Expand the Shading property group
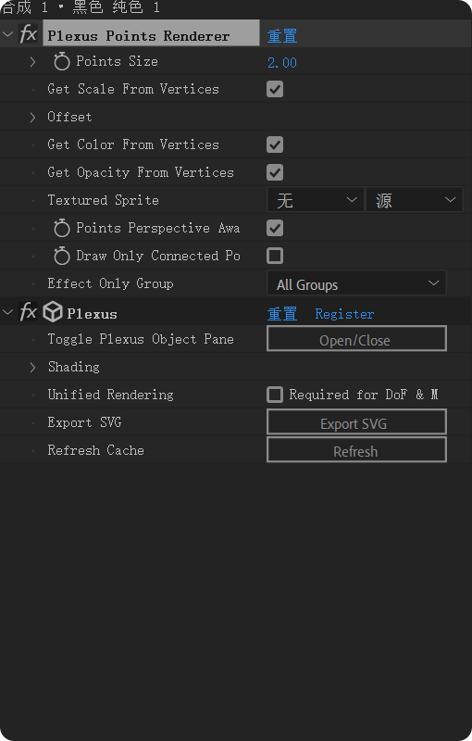Image resolution: width=472 pixels, height=741 pixels. 32,367
